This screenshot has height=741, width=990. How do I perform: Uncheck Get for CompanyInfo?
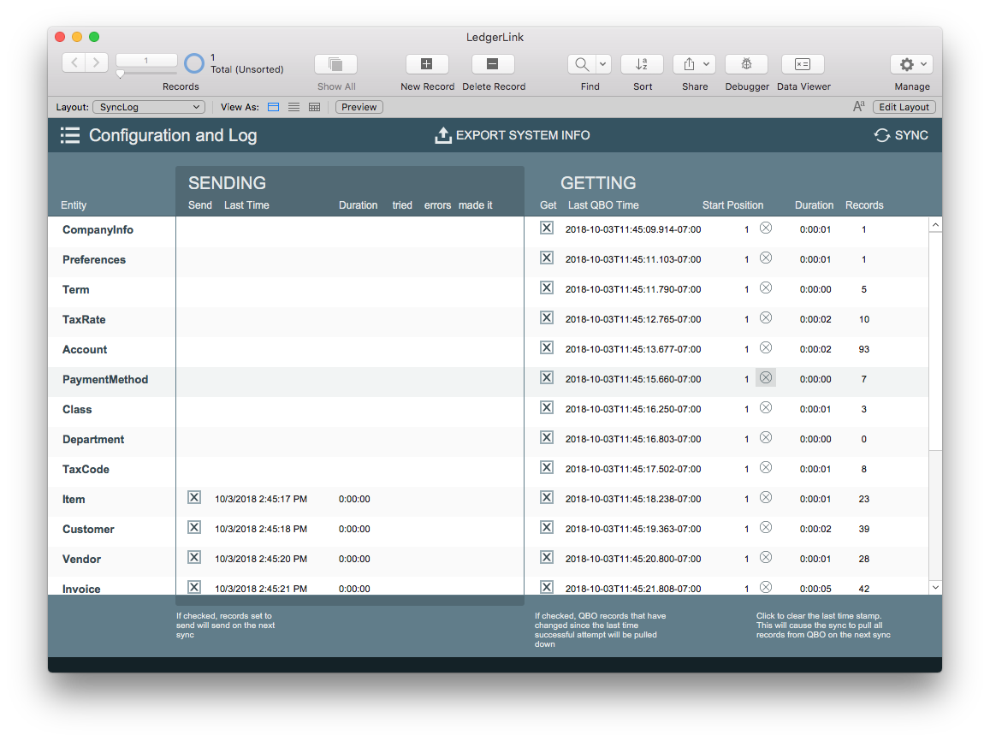547,228
